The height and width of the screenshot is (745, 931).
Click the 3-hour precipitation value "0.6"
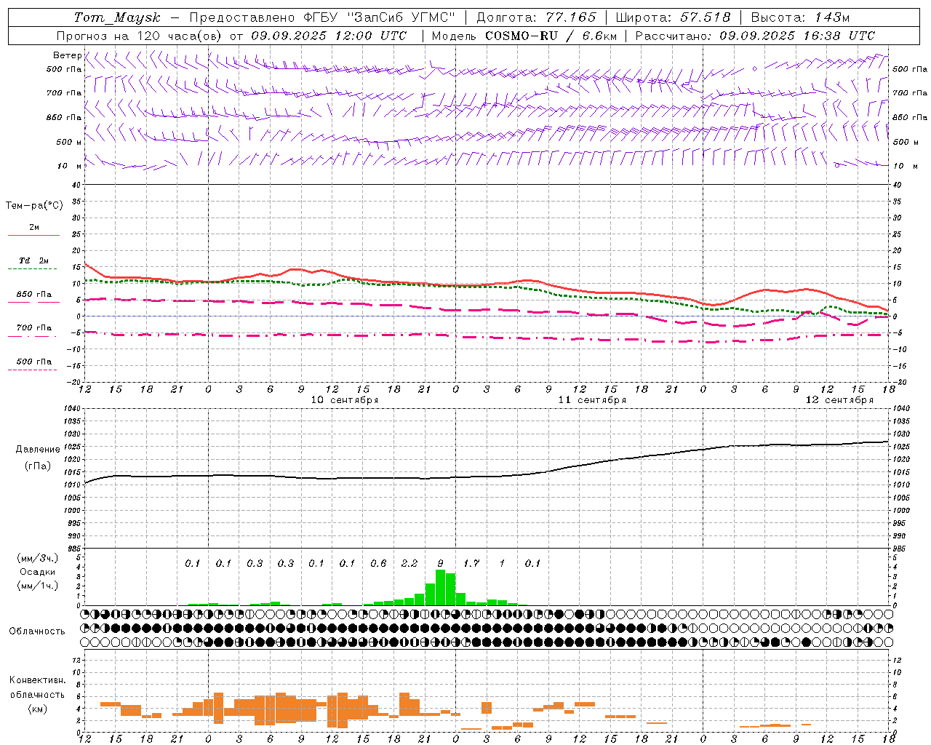(378, 564)
